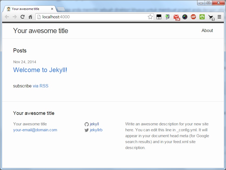The image size is (226, 170).
Task: Close the 'Your awesome title' tab
Action: click(x=52, y=9)
